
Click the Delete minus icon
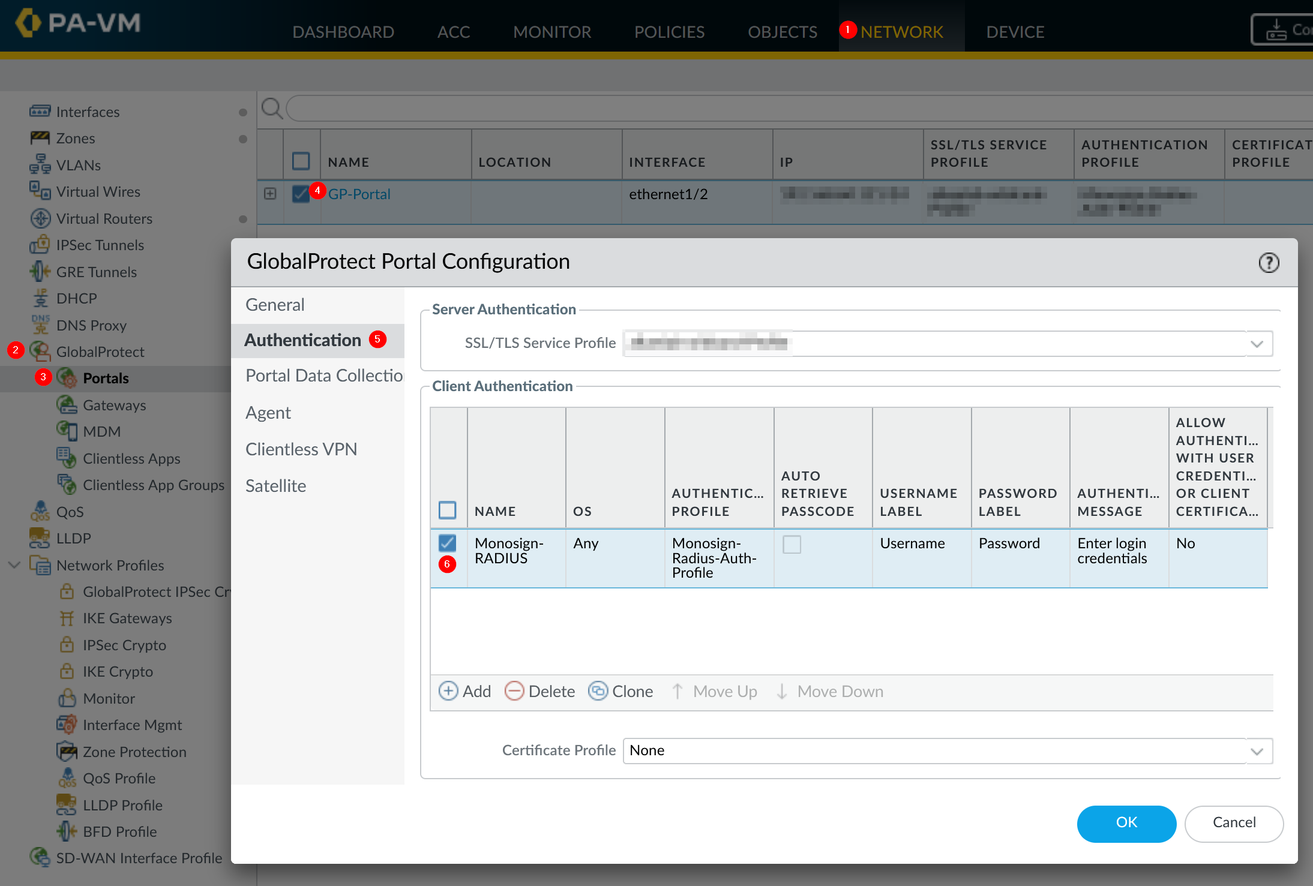(x=514, y=691)
